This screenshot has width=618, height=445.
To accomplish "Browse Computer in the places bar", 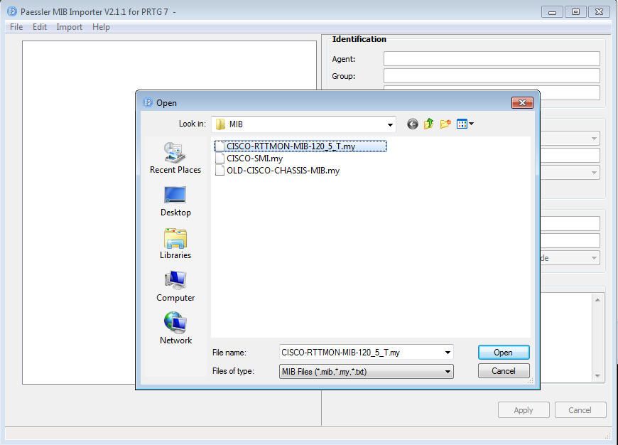I will point(175,286).
